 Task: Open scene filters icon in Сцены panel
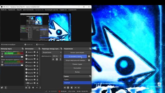(72, 88)
